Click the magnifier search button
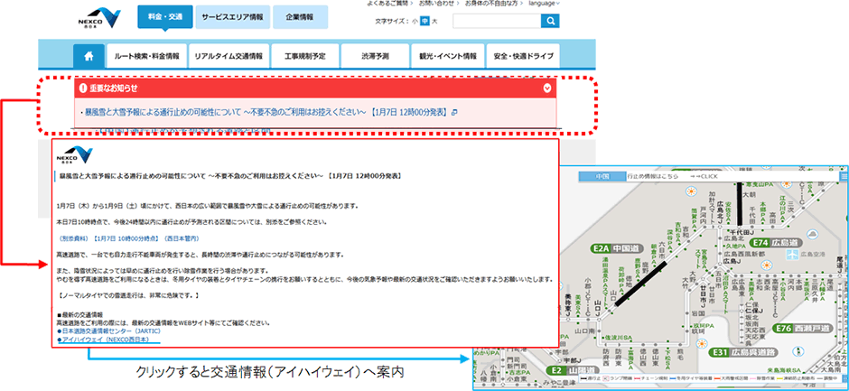The height and width of the screenshot is (391, 849). click(x=550, y=21)
